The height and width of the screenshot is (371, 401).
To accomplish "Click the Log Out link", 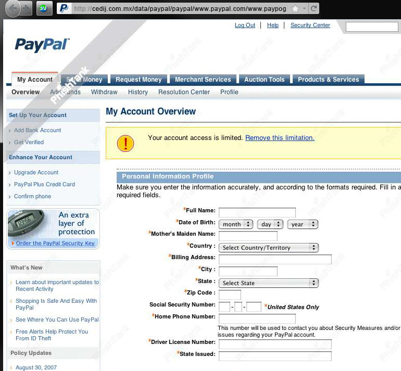I will click(245, 25).
